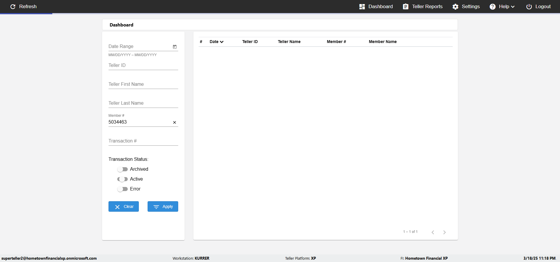Open the Date Range calendar picker icon

click(x=175, y=47)
